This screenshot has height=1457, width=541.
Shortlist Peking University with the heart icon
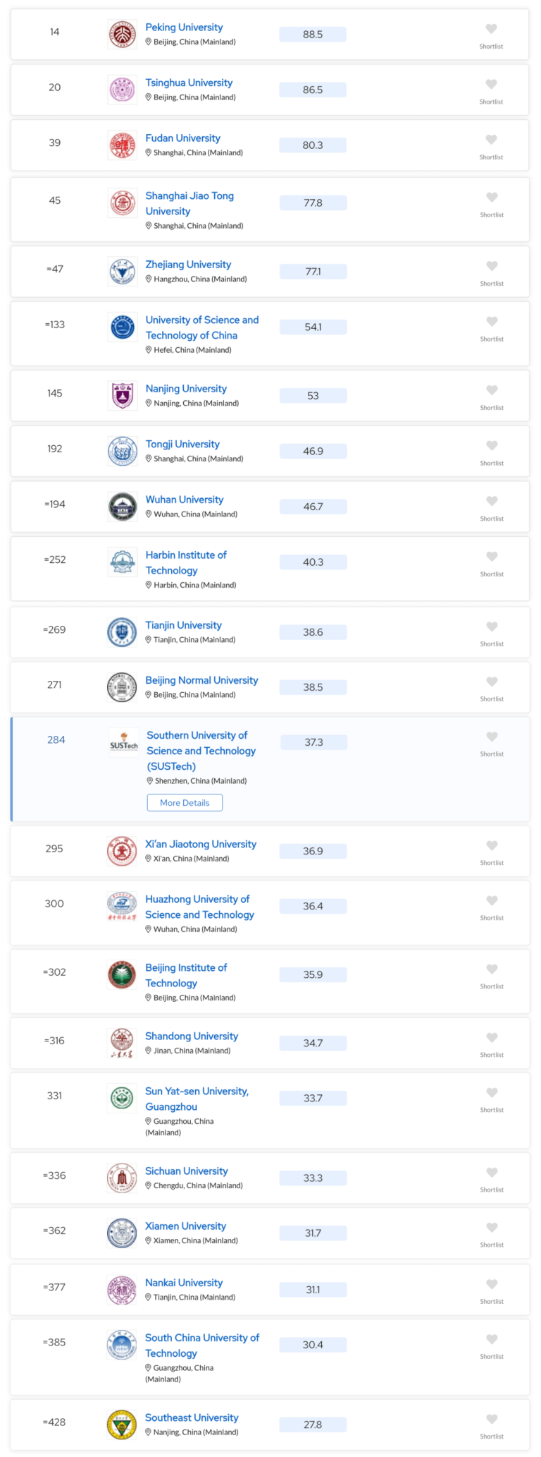tap(491, 29)
